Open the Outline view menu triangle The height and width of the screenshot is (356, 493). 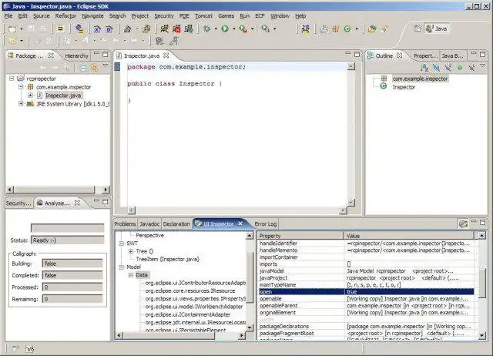click(483, 65)
